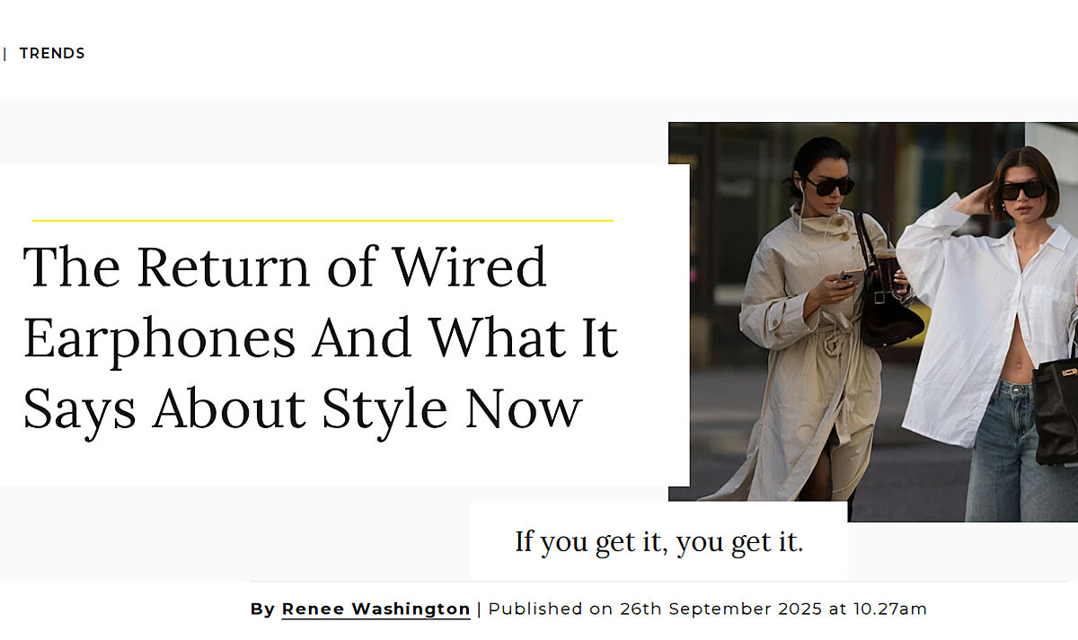The height and width of the screenshot is (640, 1078).
Task: Click the wired earphones article headline
Action: point(320,338)
